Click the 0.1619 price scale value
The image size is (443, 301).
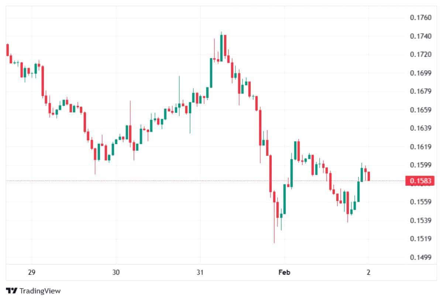tap(420, 147)
